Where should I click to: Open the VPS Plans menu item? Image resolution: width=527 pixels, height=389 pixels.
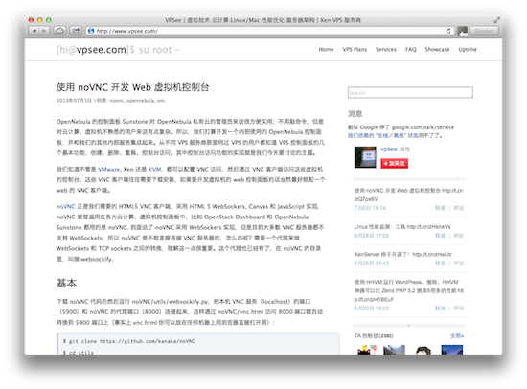coord(355,50)
